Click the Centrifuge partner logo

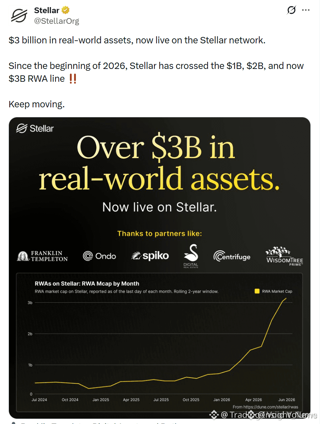(232, 256)
